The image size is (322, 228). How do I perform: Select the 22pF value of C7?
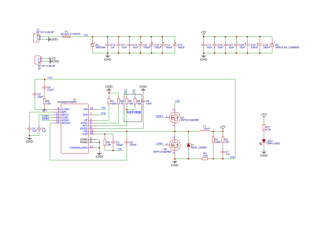40,97
